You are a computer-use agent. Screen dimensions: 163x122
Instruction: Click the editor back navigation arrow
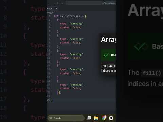click(x=57, y=3)
